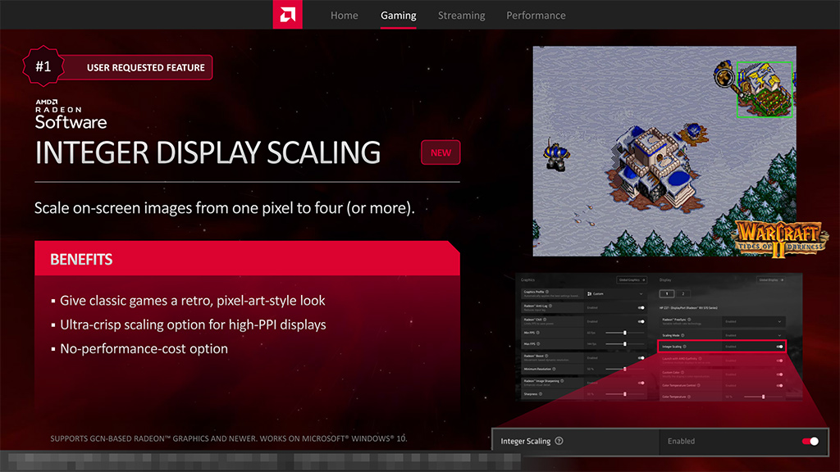Viewport: 840px width, 472px height.
Task: Open the Performance tab
Action: click(x=536, y=16)
